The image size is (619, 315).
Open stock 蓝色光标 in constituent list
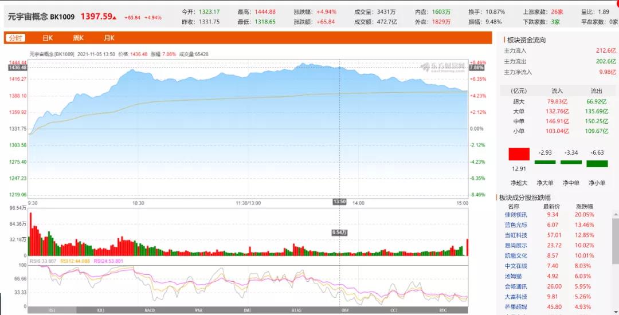516,225
